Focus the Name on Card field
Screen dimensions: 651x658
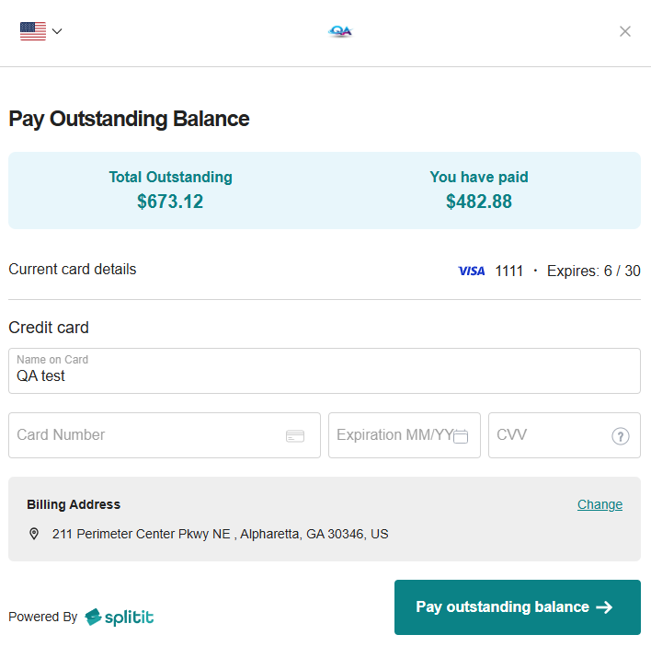click(325, 371)
